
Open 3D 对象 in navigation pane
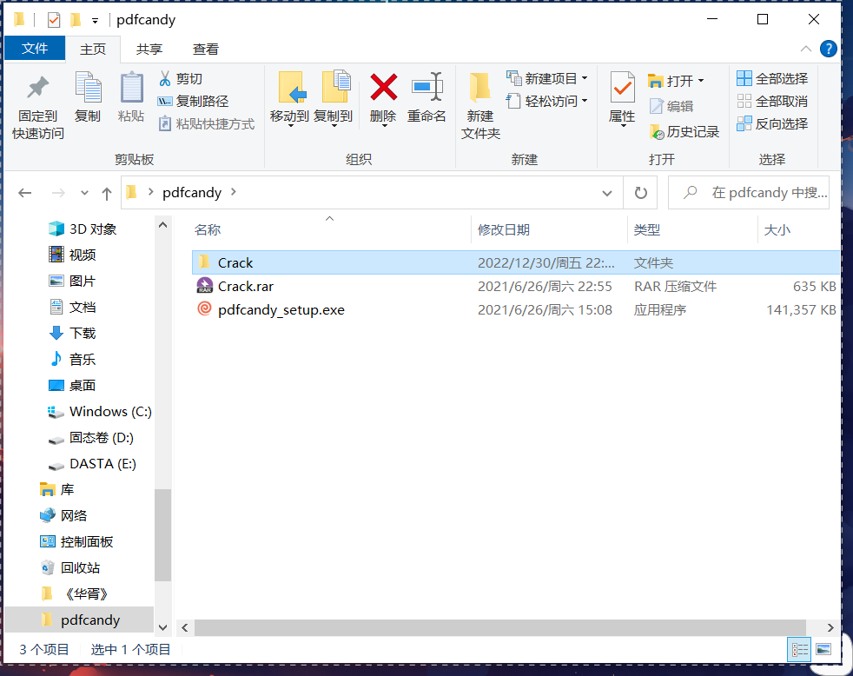point(83,229)
